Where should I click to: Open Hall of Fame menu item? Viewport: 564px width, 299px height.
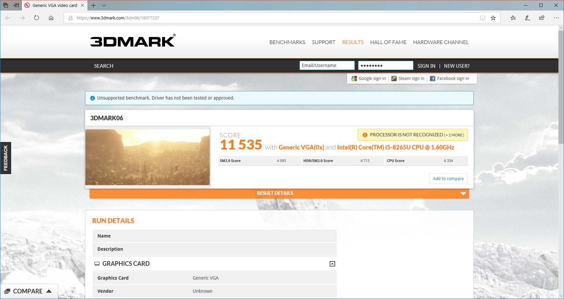388,42
